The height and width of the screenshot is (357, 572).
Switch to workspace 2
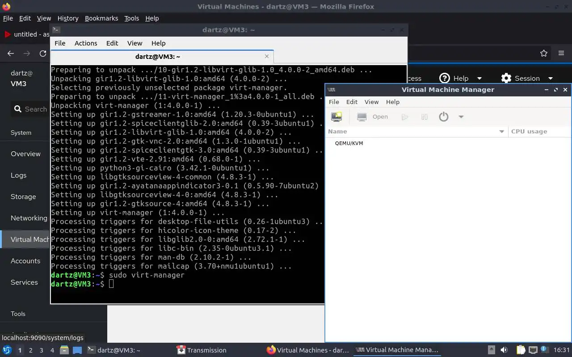click(30, 350)
